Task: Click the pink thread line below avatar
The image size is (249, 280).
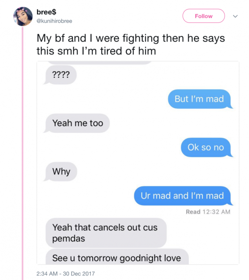Action: pos(23,153)
